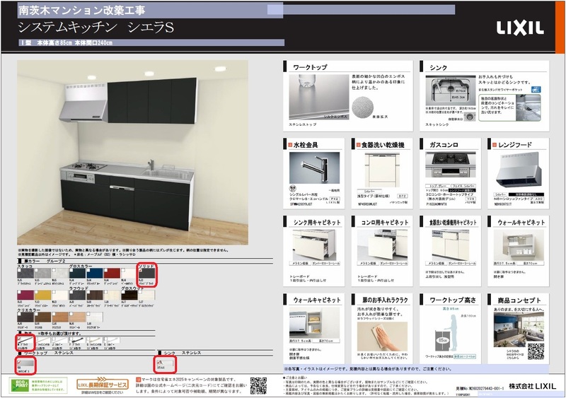This screenshot has height=398, width=566.
Task: Select the circled black ソリッド door color swatch
Action: pyautogui.click(x=146, y=275)
